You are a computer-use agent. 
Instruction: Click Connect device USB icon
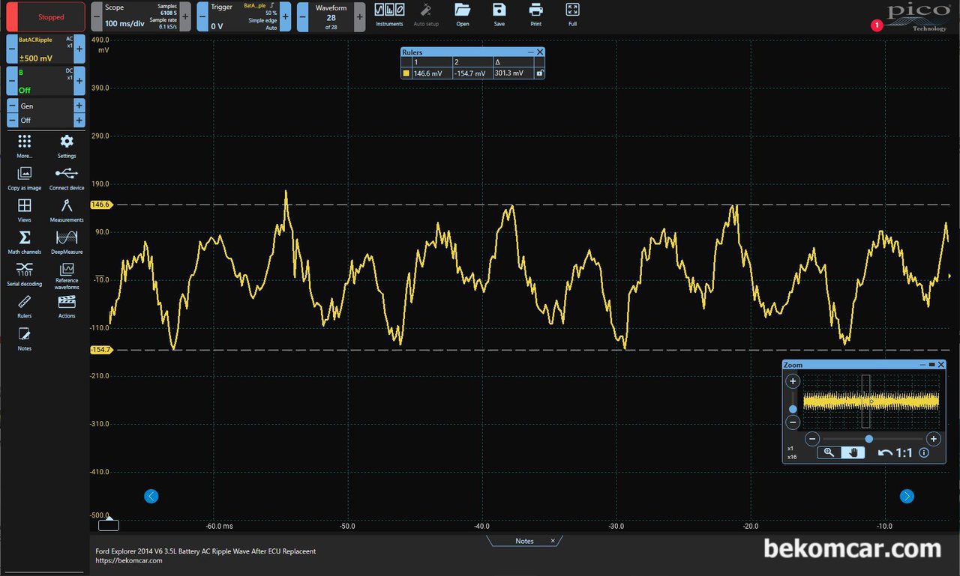[67, 178]
